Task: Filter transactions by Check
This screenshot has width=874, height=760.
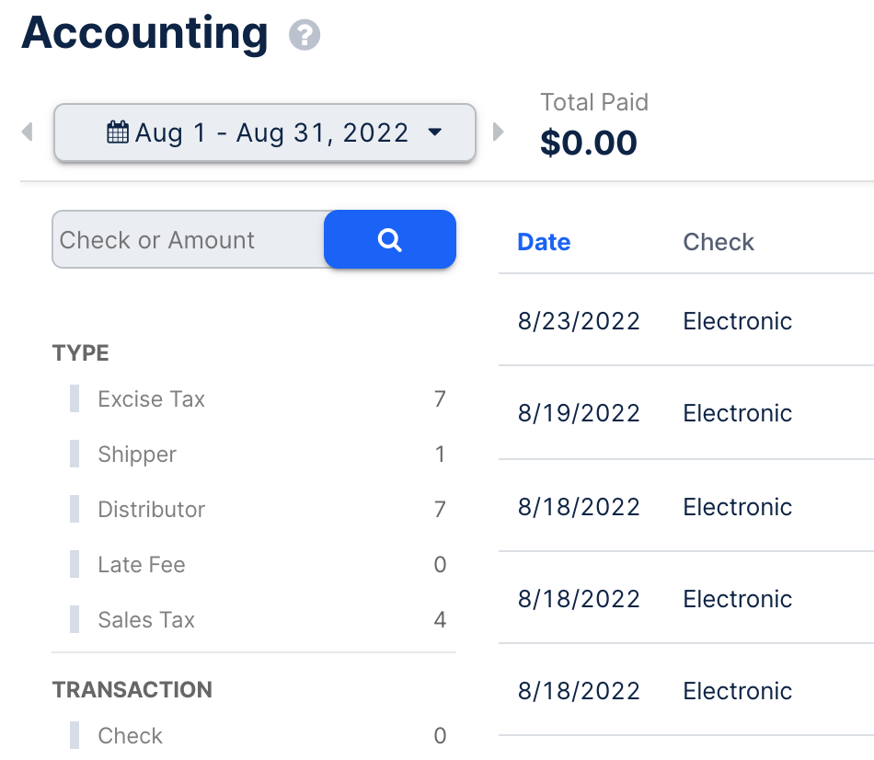Action: (131, 736)
